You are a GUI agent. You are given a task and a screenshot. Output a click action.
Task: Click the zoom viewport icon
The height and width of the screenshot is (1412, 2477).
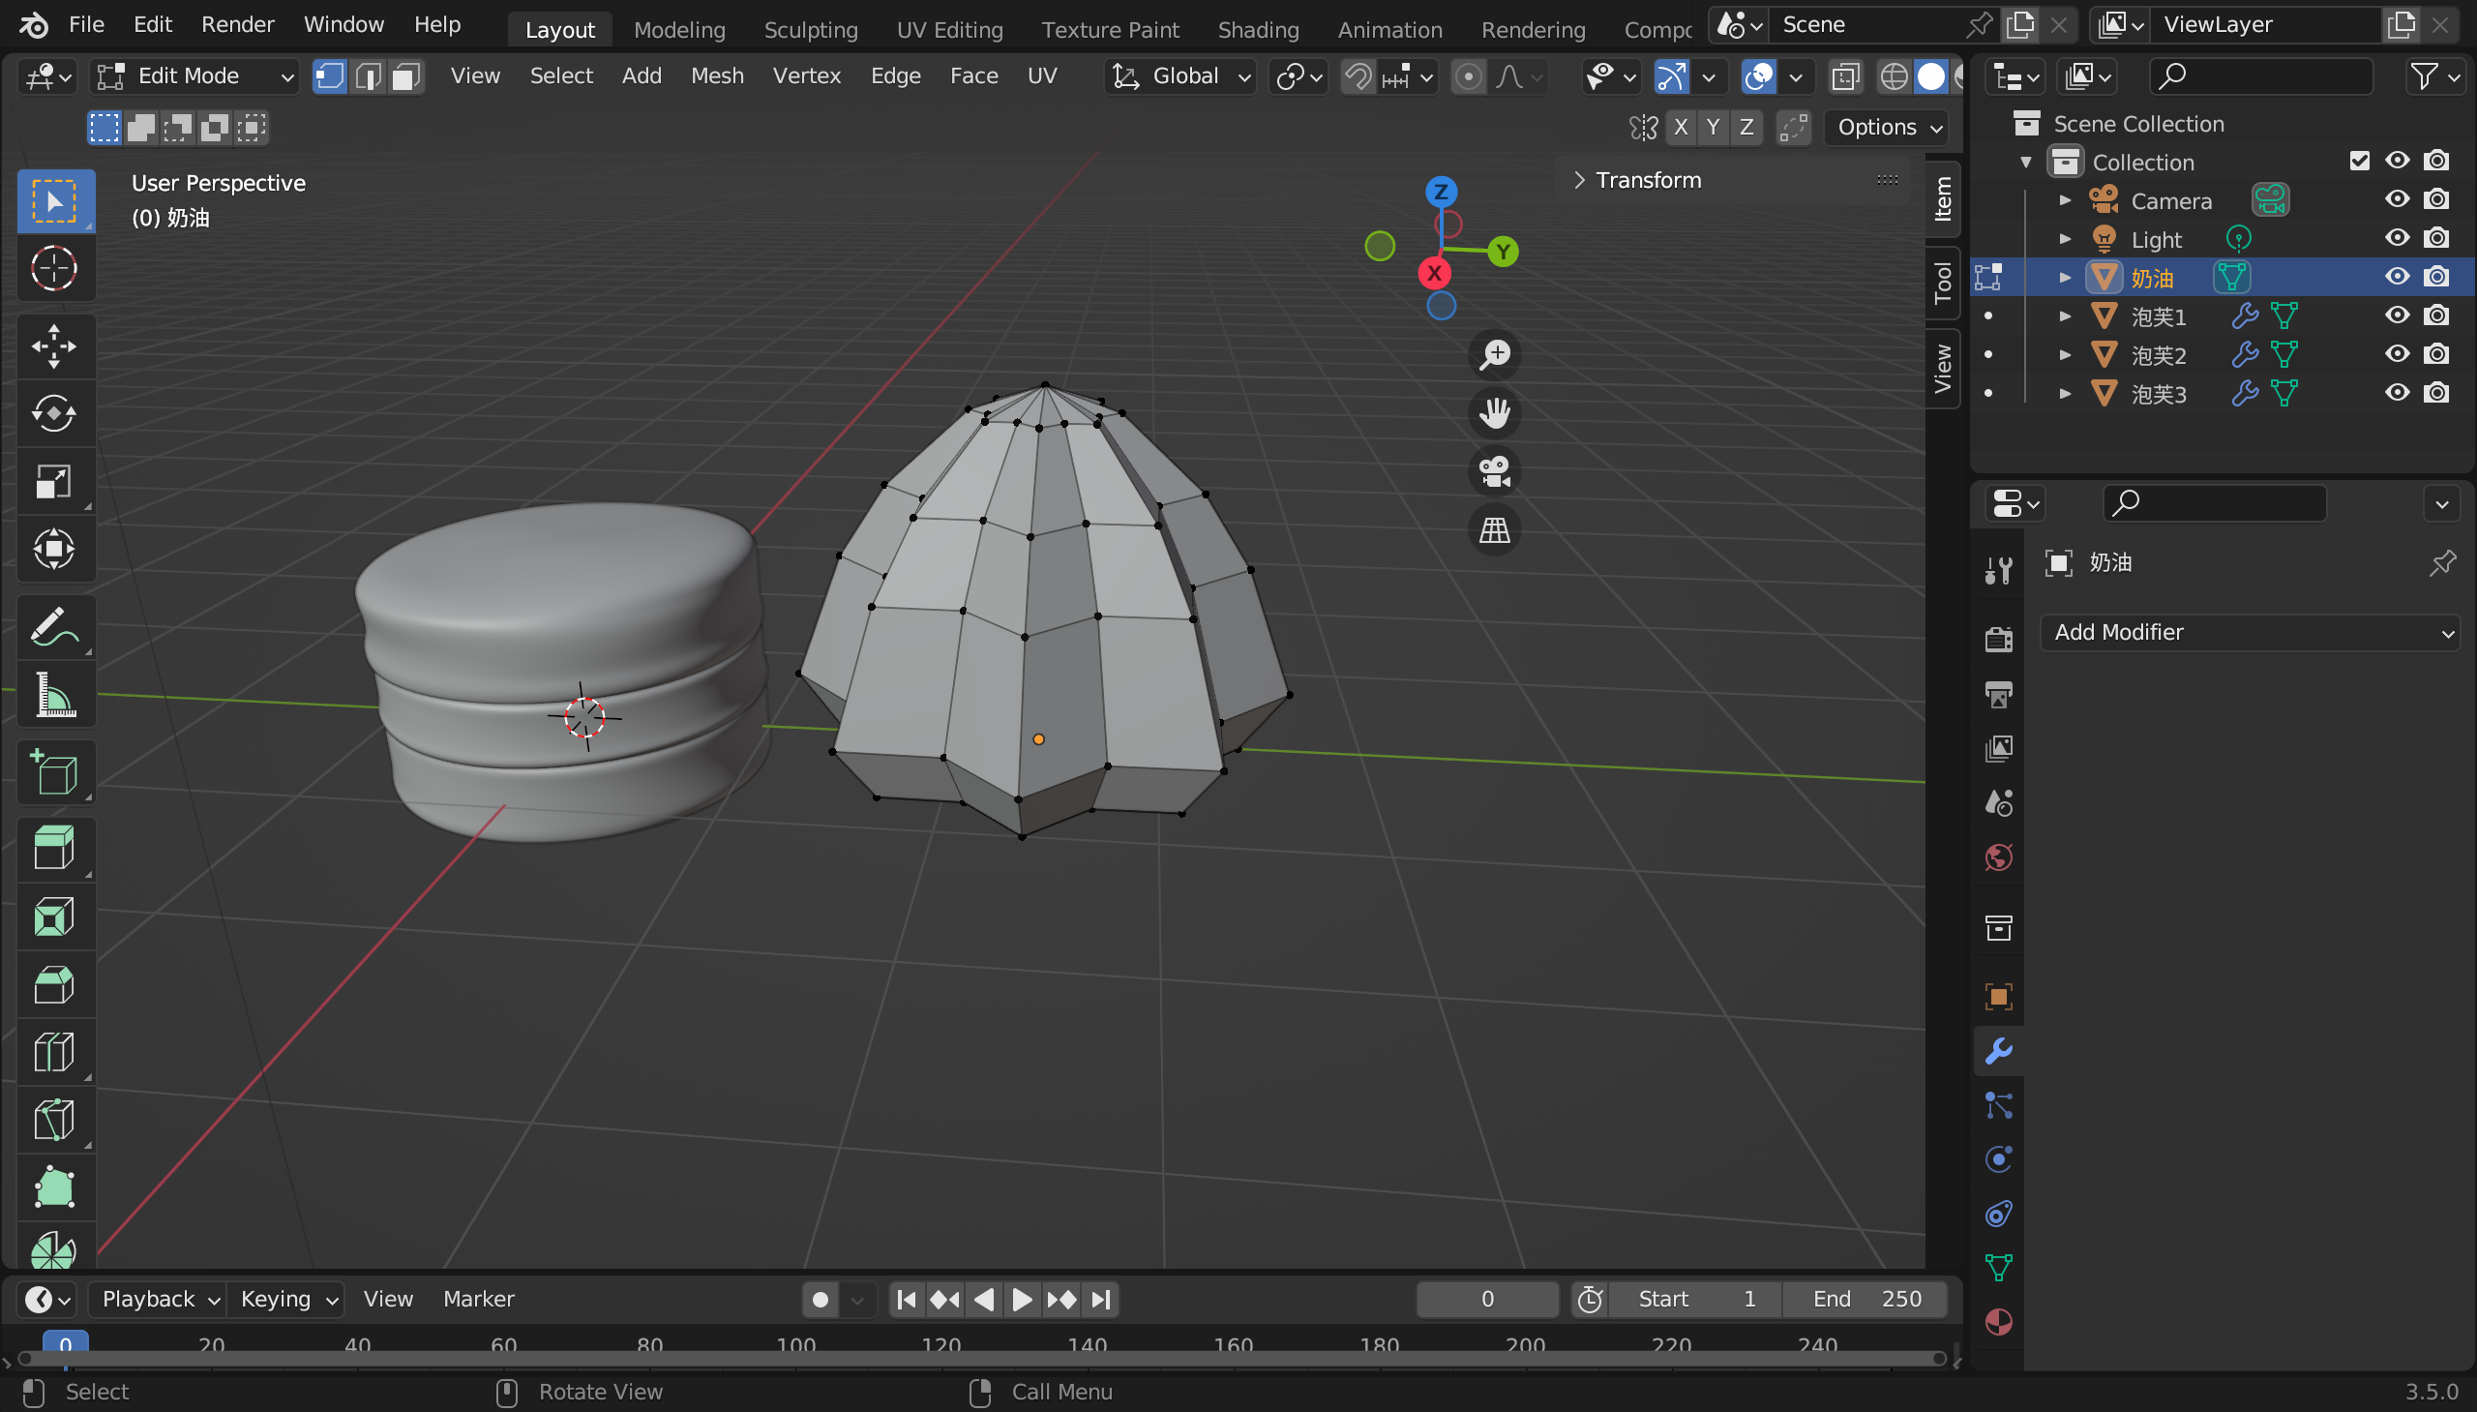click(1494, 355)
